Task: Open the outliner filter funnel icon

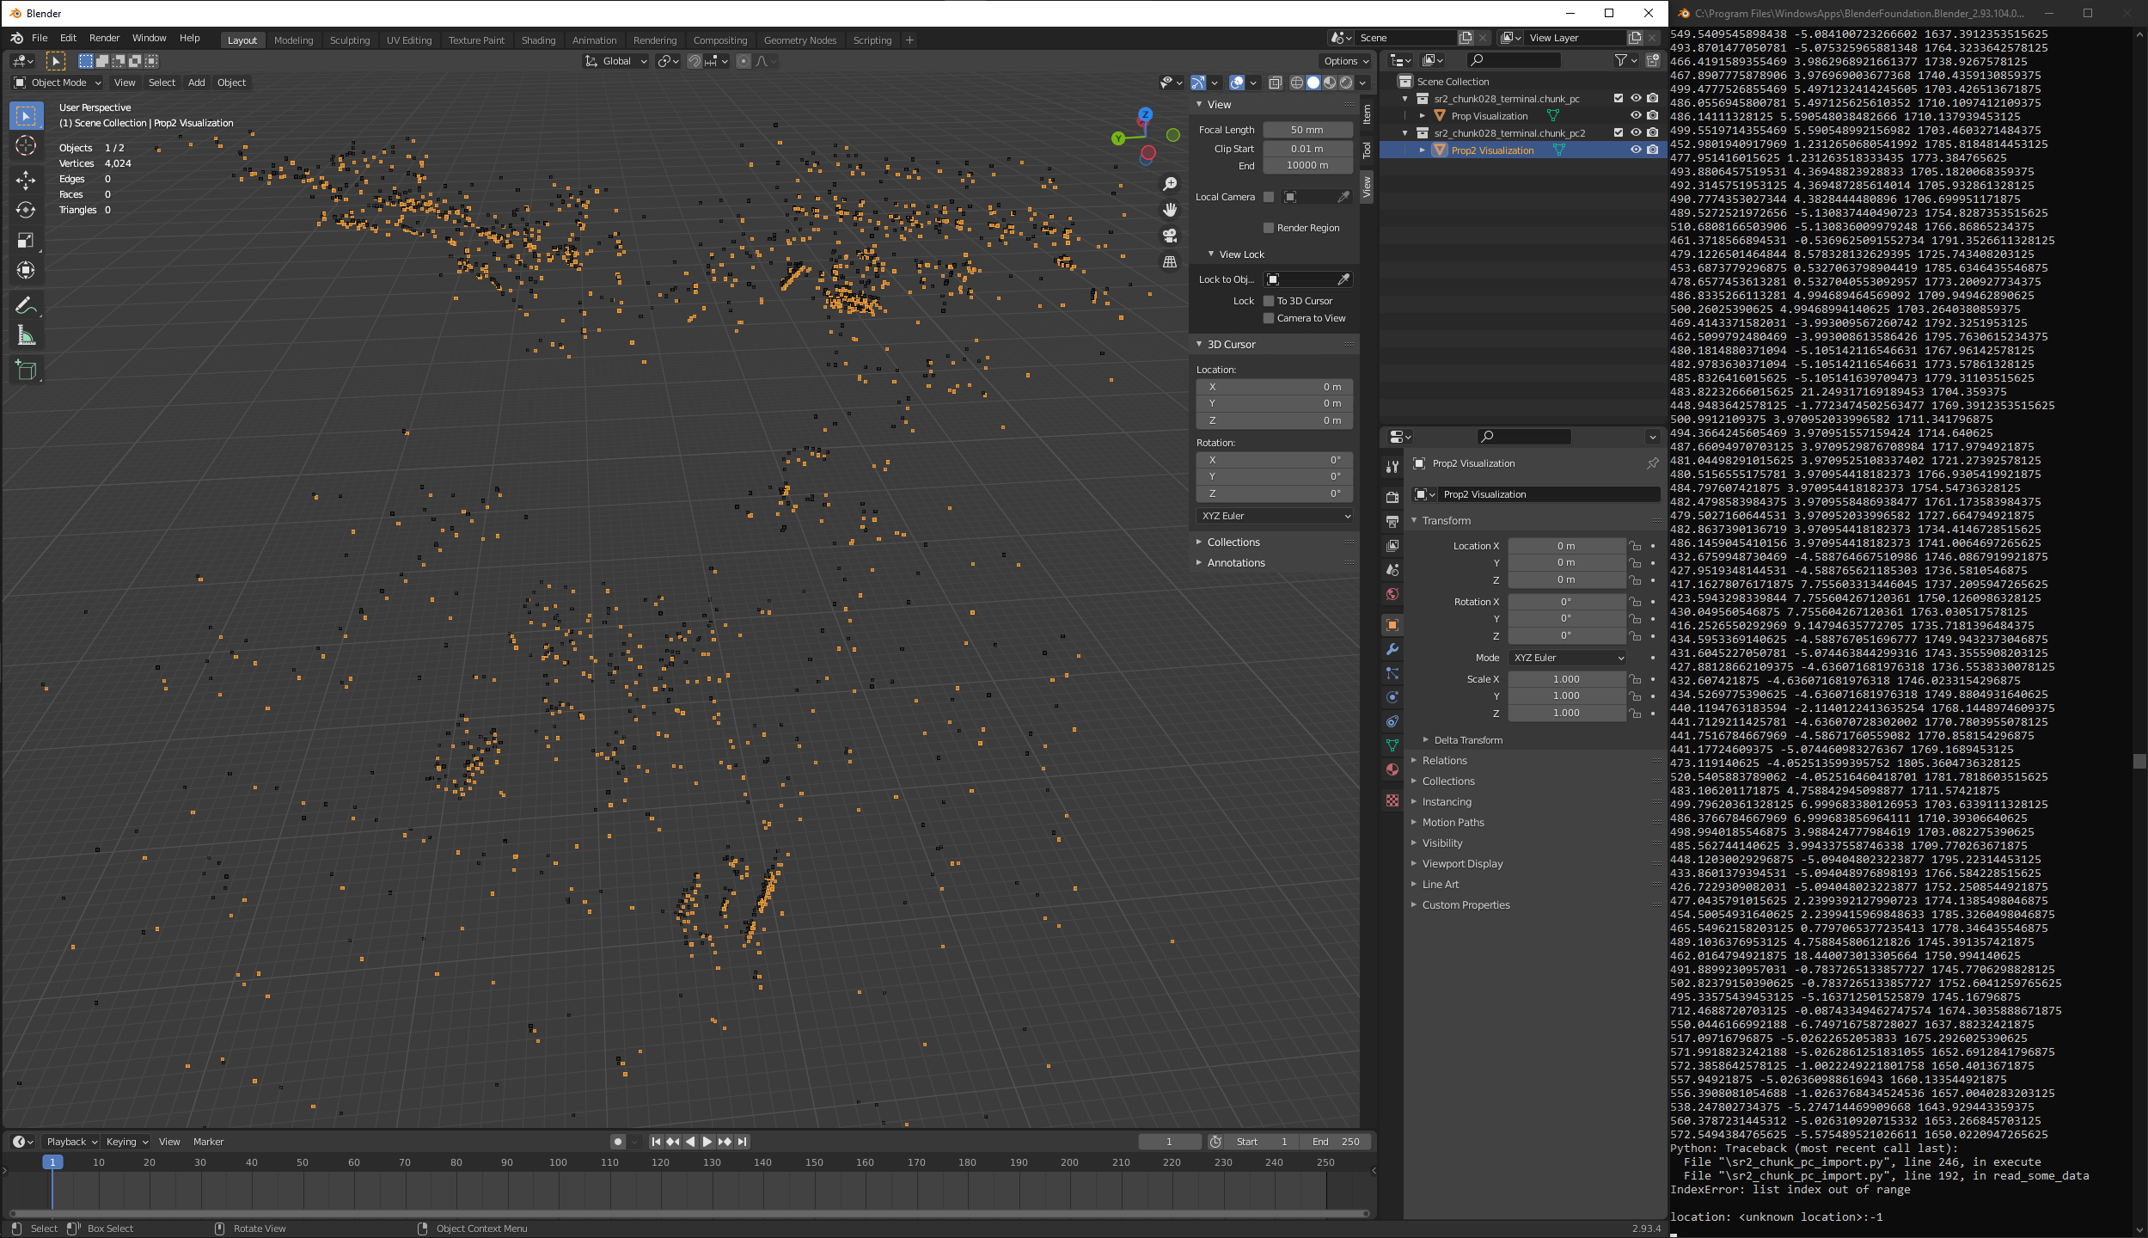Action: point(1620,60)
